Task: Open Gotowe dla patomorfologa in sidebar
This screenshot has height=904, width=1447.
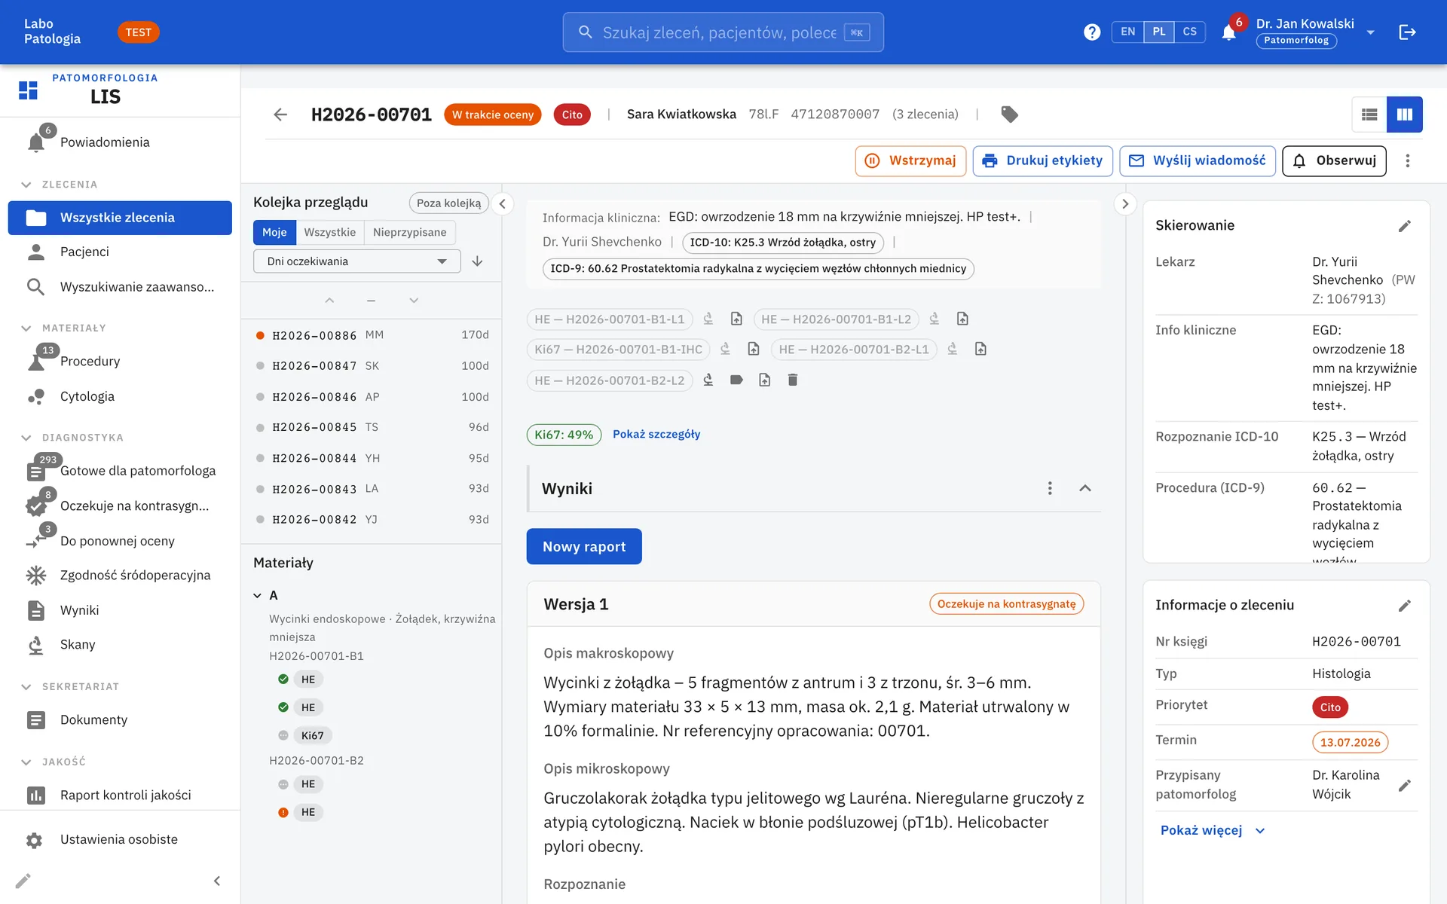Action: [x=120, y=471]
